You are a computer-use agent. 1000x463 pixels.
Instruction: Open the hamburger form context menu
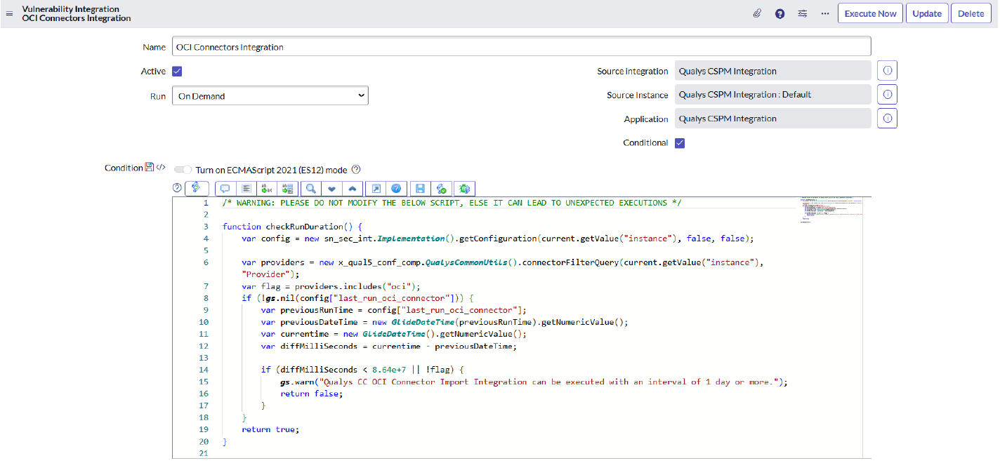tap(10, 13)
